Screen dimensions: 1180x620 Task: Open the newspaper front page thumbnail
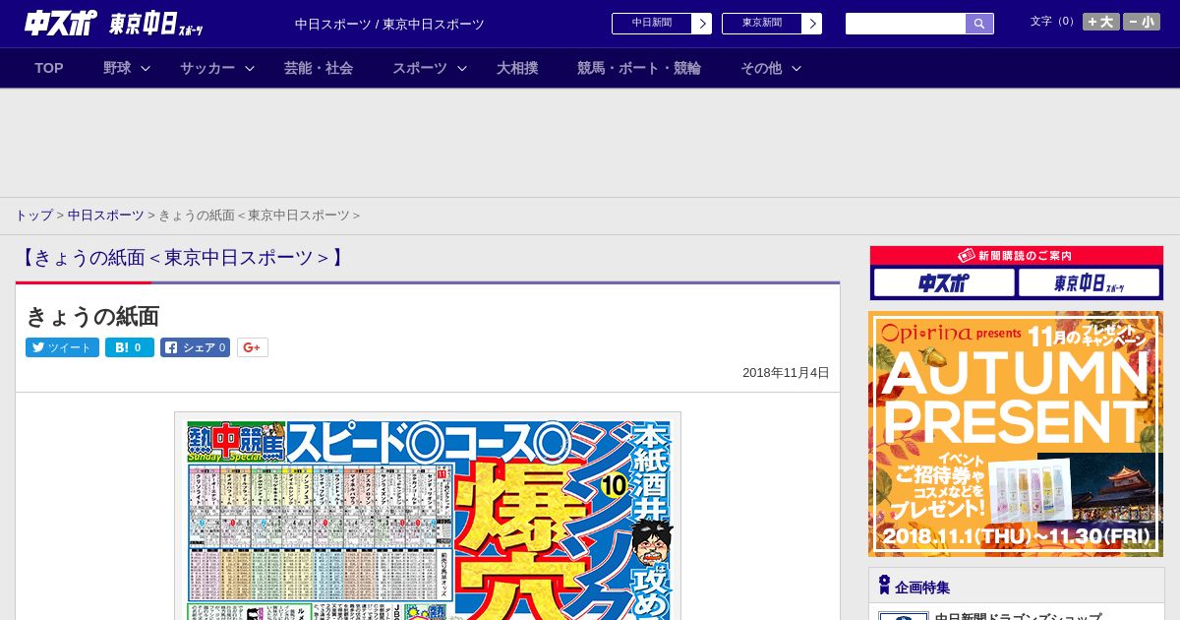[428, 516]
